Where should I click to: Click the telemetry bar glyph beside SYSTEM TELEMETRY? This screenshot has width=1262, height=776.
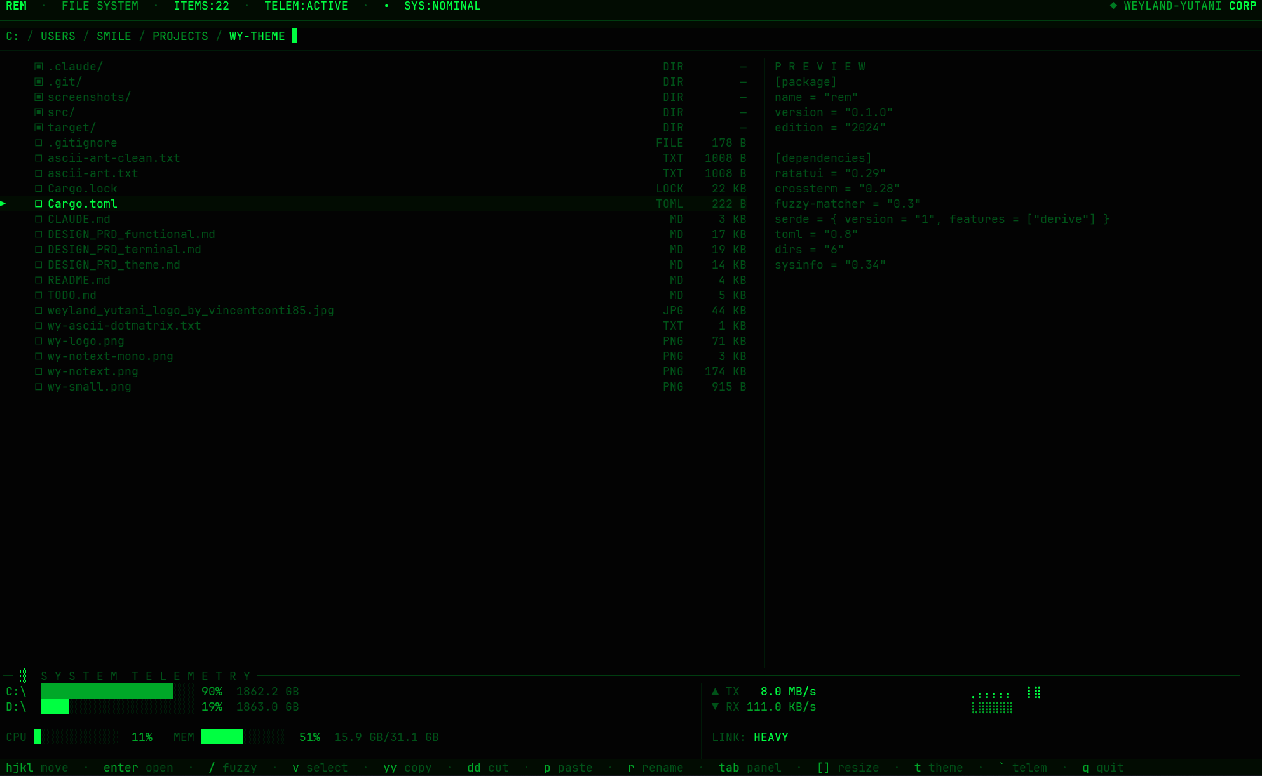(24, 676)
